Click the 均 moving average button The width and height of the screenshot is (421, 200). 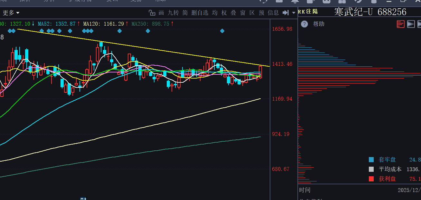click(215, 13)
